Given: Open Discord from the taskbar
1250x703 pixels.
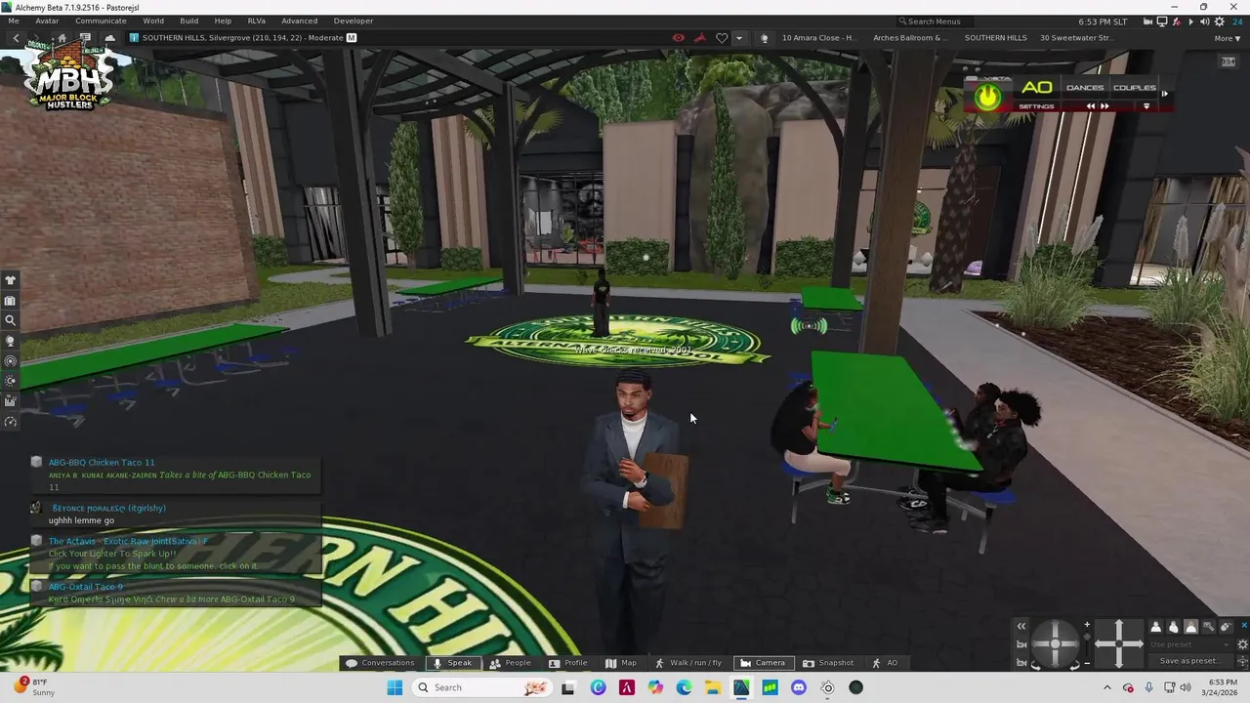Looking at the screenshot, I should 799,687.
